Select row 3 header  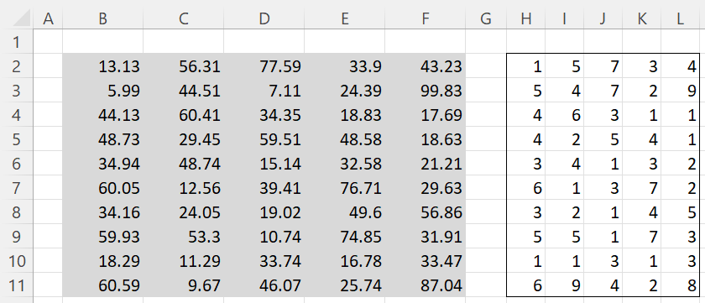pos(17,91)
